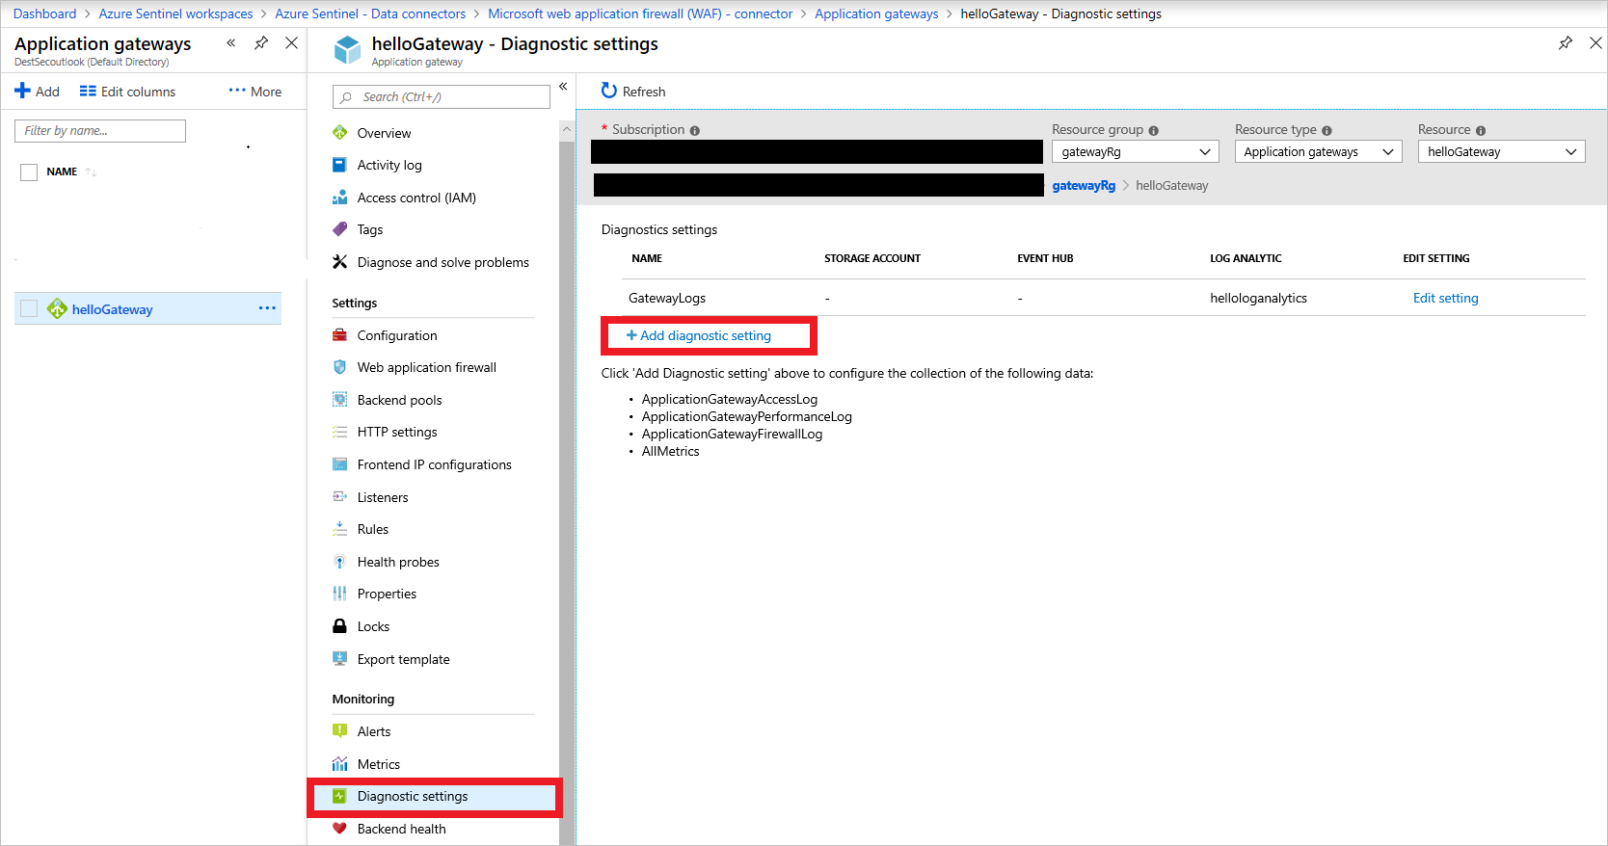Open the Resource group gatewayRg dropdown
The image size is (1608, 846).
[1136, 152]
